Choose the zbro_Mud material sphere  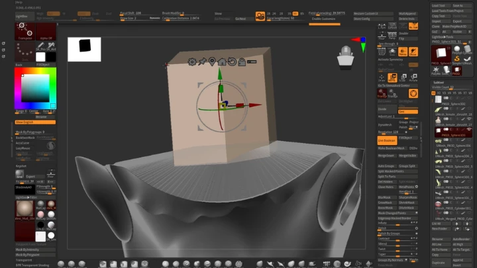(25, 210)
